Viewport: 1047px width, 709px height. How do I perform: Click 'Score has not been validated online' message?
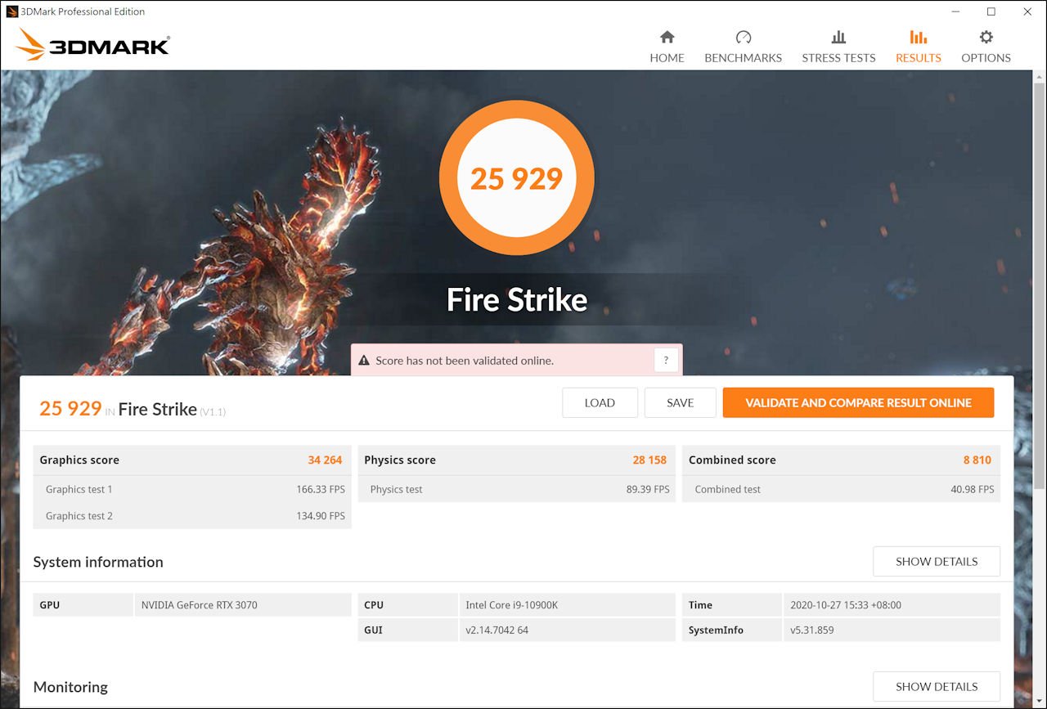click(x=465, y=361)
